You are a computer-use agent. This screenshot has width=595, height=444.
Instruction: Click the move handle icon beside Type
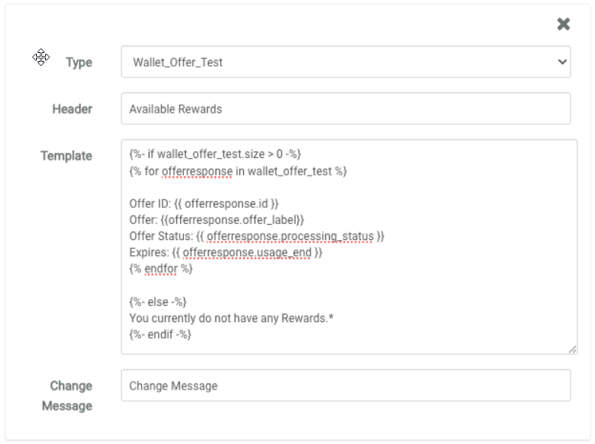(41, 58)
